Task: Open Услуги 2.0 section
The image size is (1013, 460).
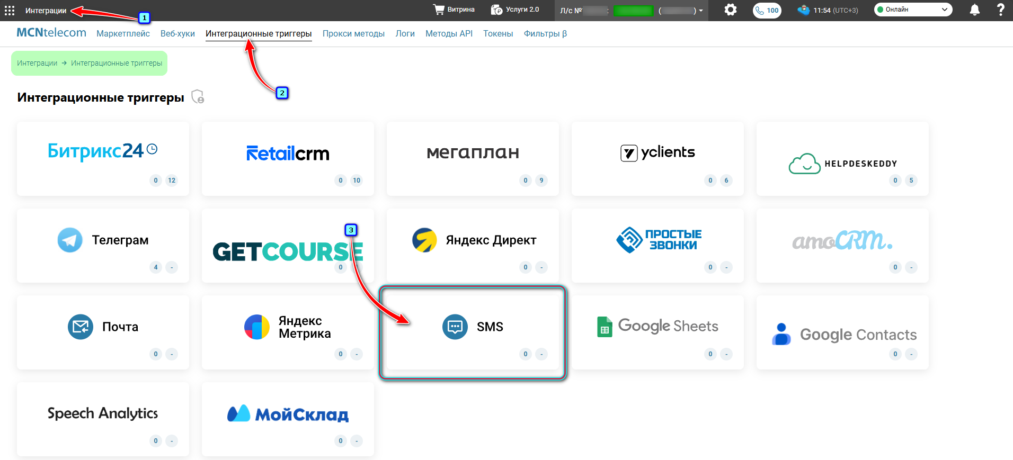Action: [x=515, y=10]
